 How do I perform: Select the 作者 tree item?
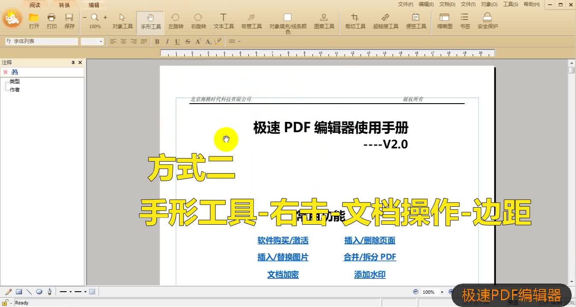(15, 90)
